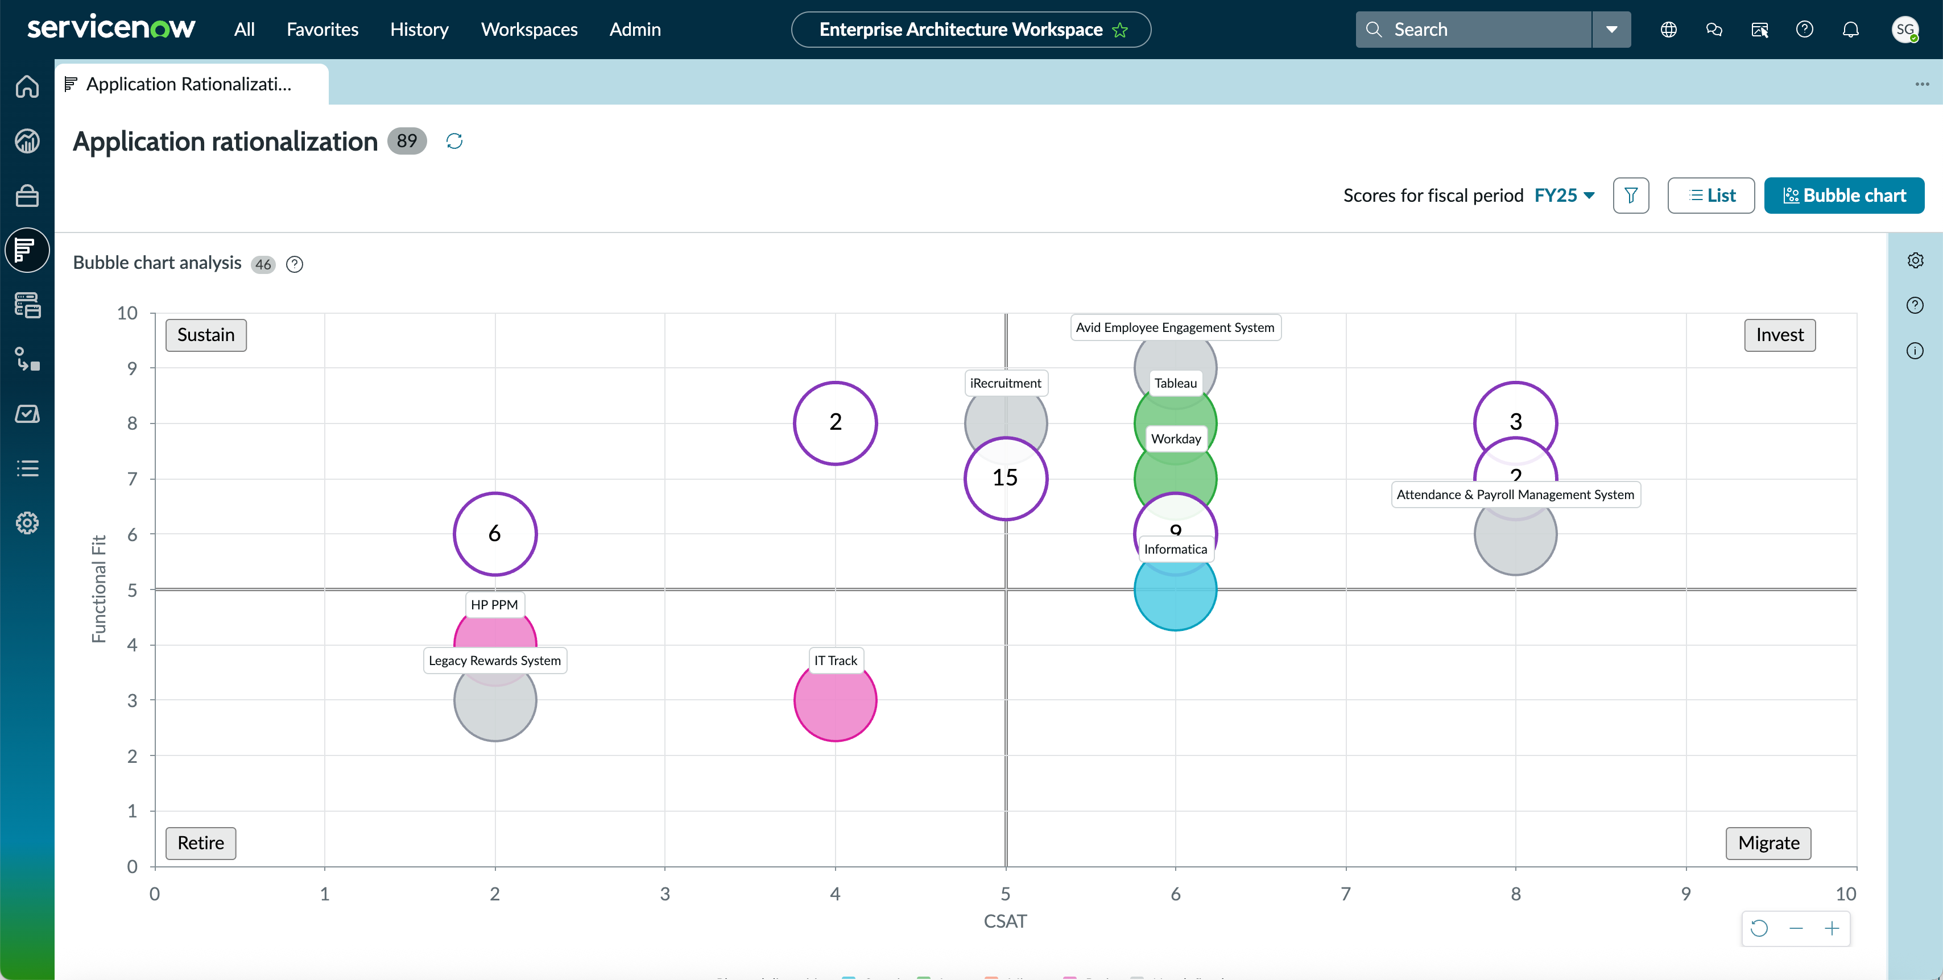This screenshot has width=1943, height=980.
Task: Click the notifications bell icon
Action: [x=1850, y=30]
